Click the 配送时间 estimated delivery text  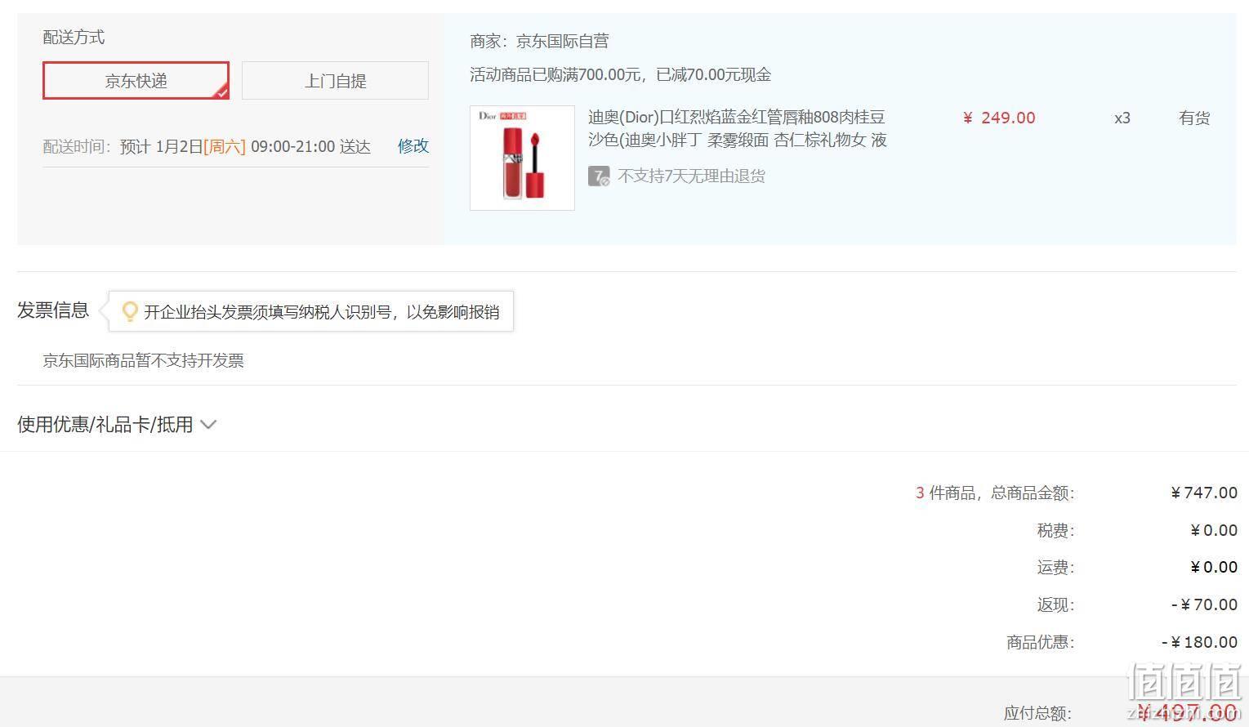tap(207, 146)
